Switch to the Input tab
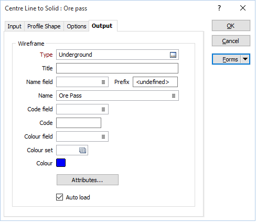The image size is (256, 222). tap(14, 26)
